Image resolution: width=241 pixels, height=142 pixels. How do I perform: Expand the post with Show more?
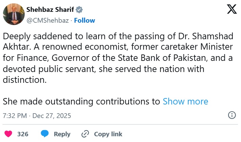[185, 101]
